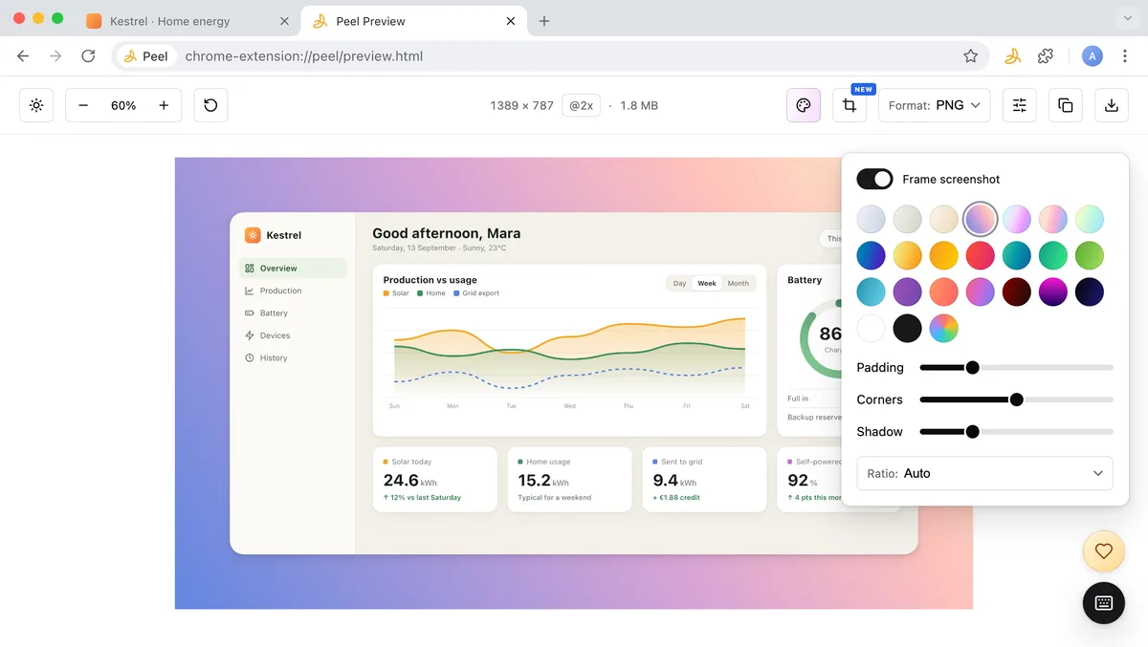This screenshot has width=1148, height=647.
Task: Expand the tab search chevron
Action: (x=1127, y=19)
